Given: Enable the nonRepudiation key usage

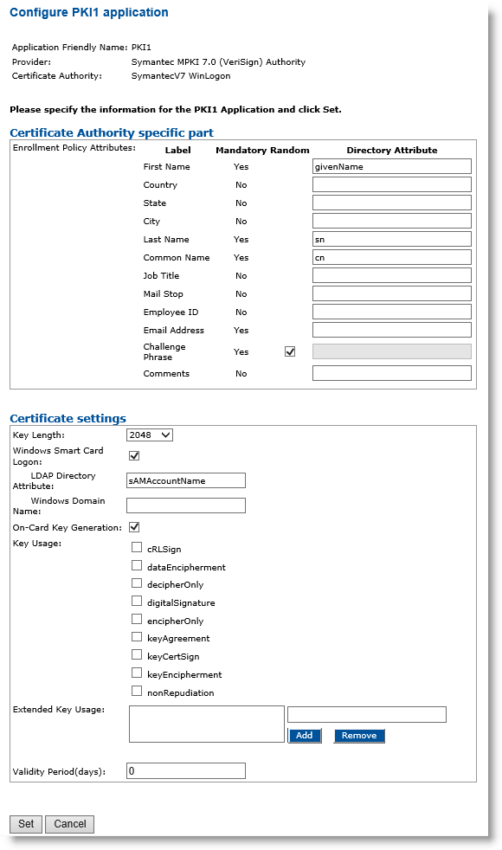Looking at the screenshot, I should (x=136, y=692).
